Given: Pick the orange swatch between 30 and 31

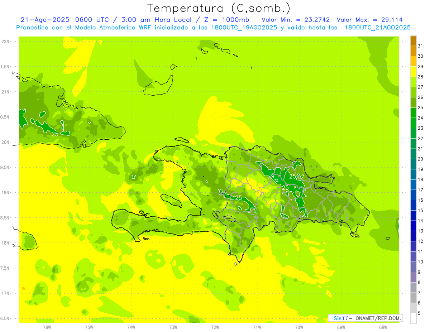Looking at the screenshot, I should point(413,51).
